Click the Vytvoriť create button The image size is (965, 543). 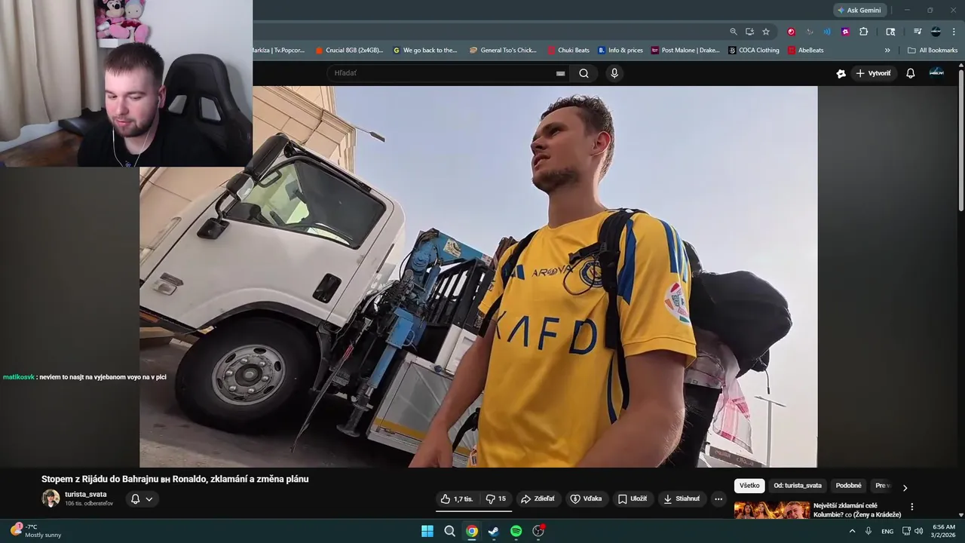pyautogui.click(x=873, y=73)
